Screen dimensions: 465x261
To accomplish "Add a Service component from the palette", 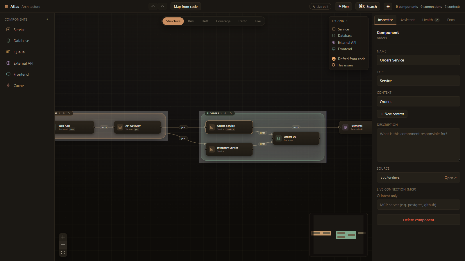I will 27,30.
